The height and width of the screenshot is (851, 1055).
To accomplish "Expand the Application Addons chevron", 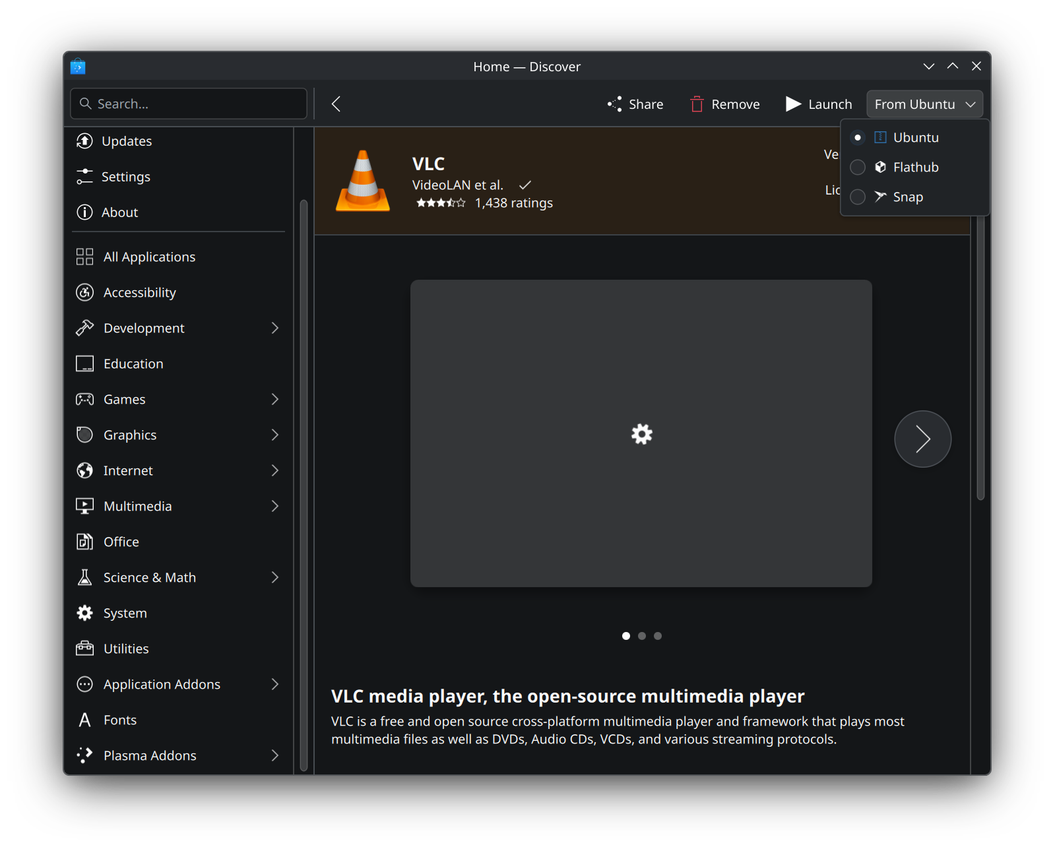I will point(275,684).
